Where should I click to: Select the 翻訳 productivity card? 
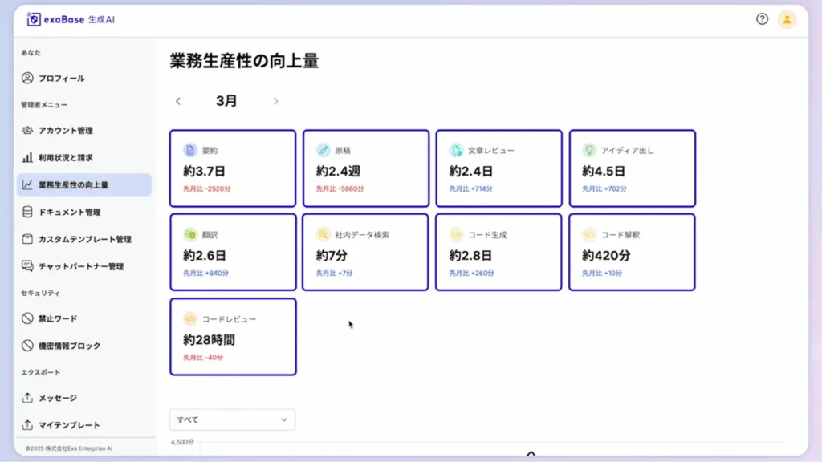[233, 251]
